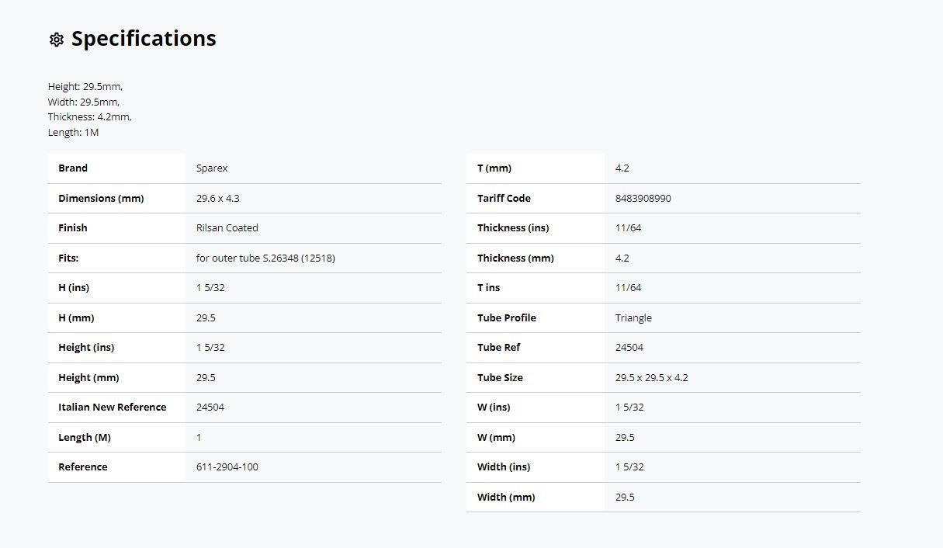
Task: Select the H (ins) 1 5/32 value
Action: pos(210,287)
